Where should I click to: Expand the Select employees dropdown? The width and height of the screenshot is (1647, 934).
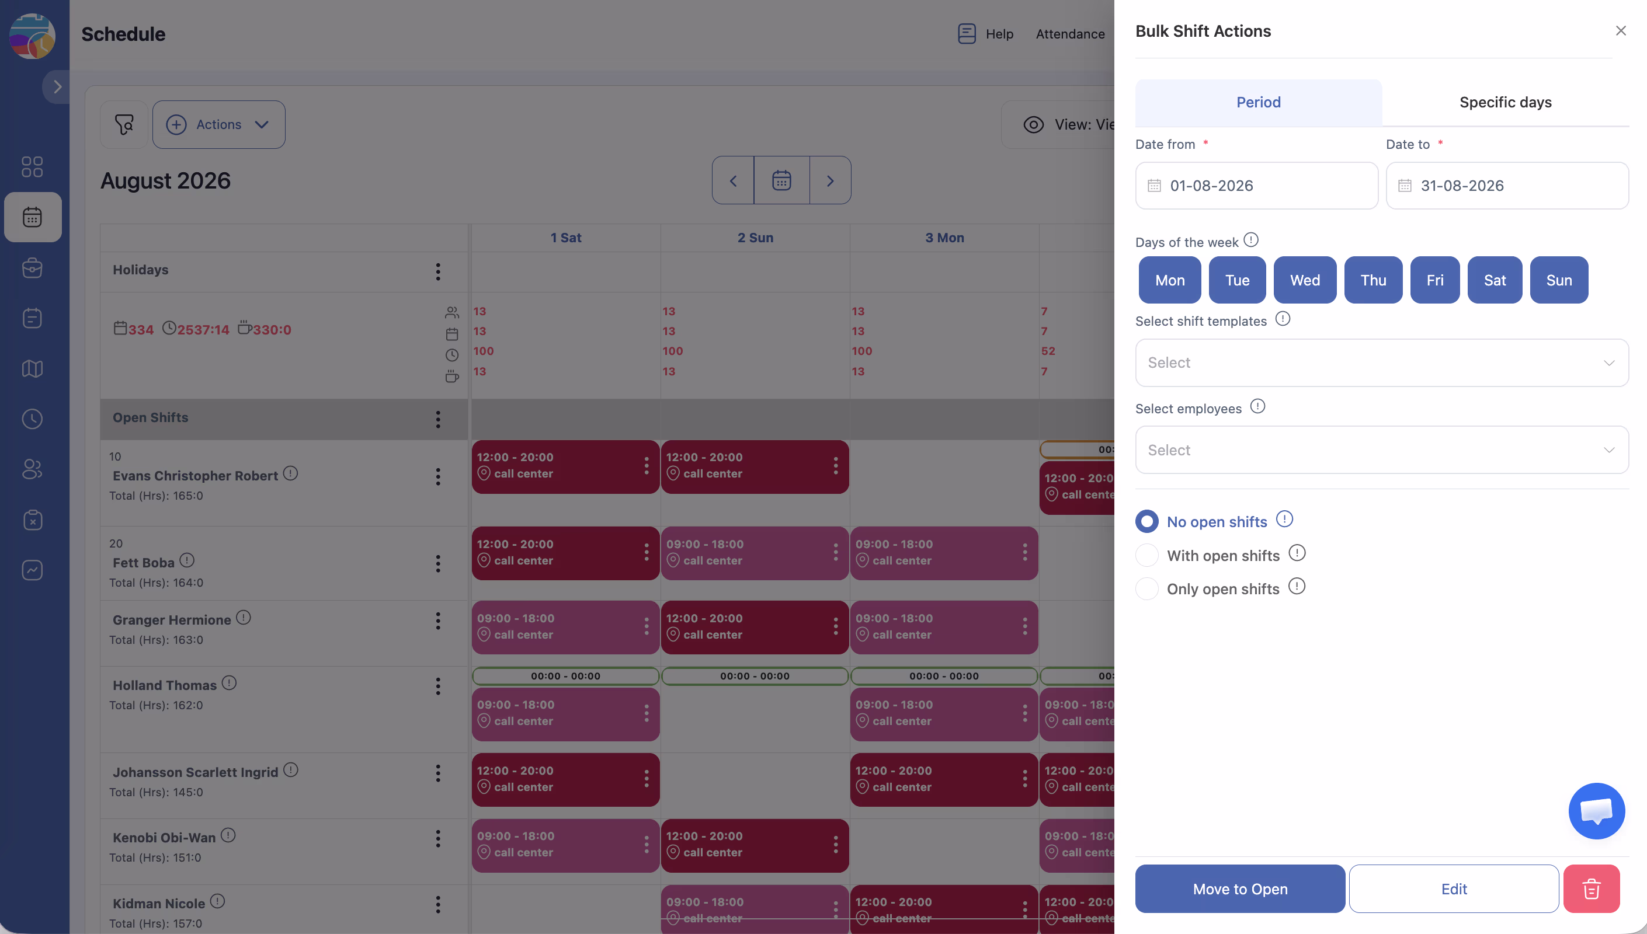coord(1381,449)
